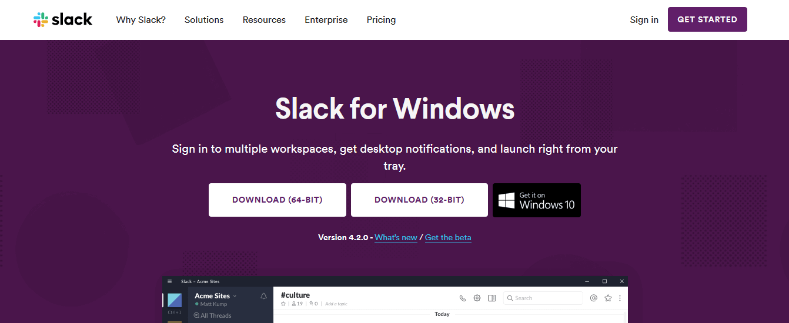
Task: Click Add a topic in #culture
Action: click(x=336, y=304)
